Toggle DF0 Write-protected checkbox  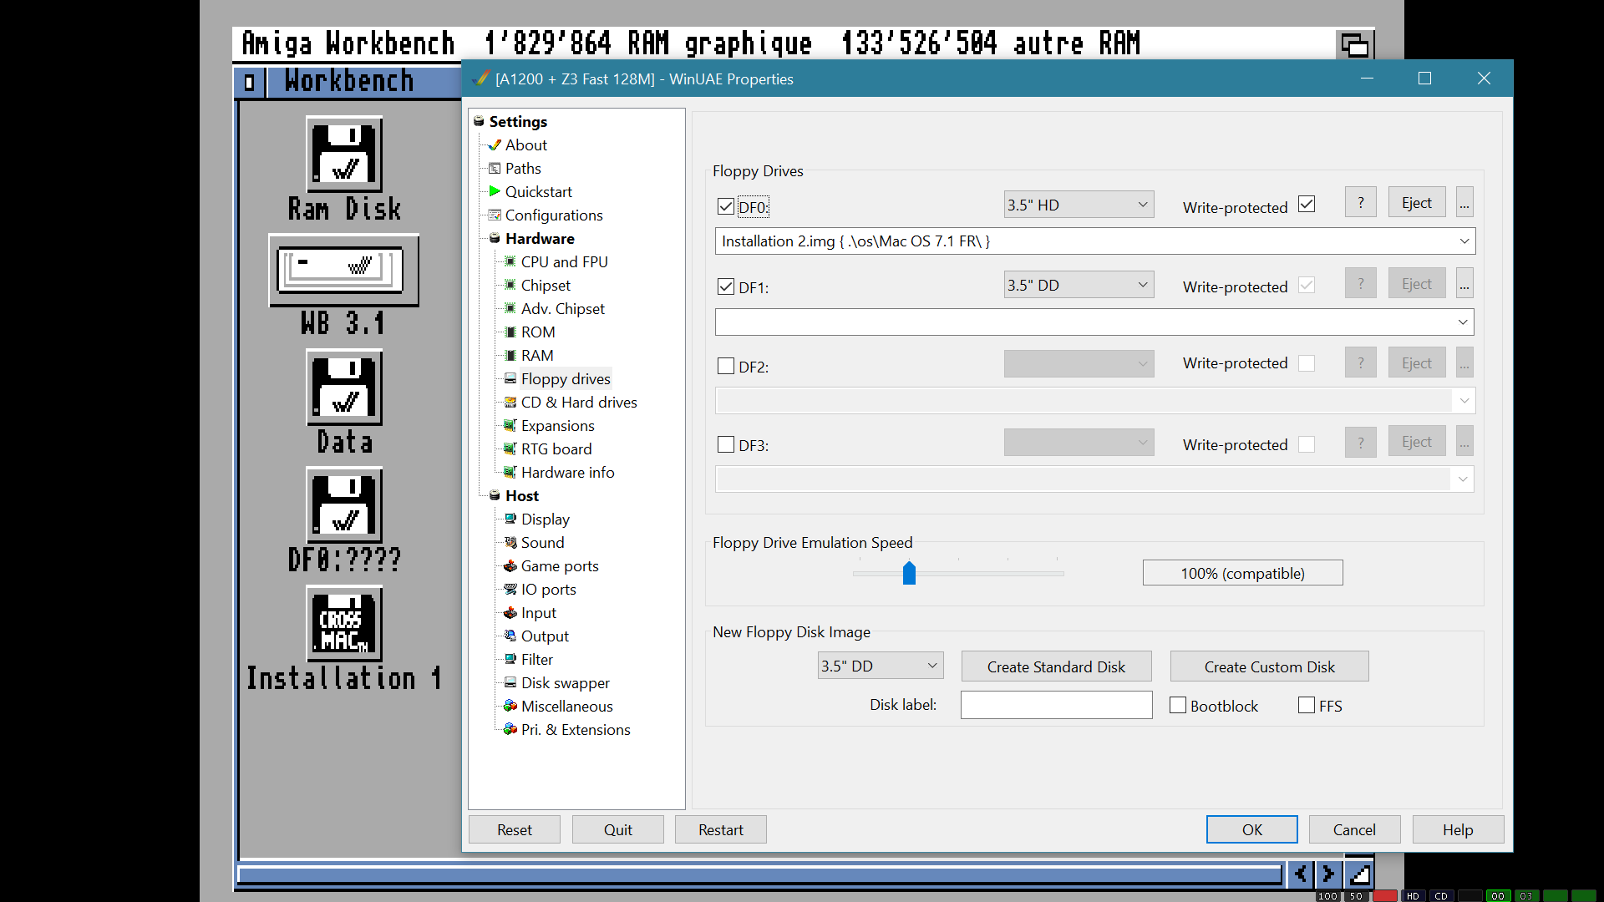click(1307, 204)
